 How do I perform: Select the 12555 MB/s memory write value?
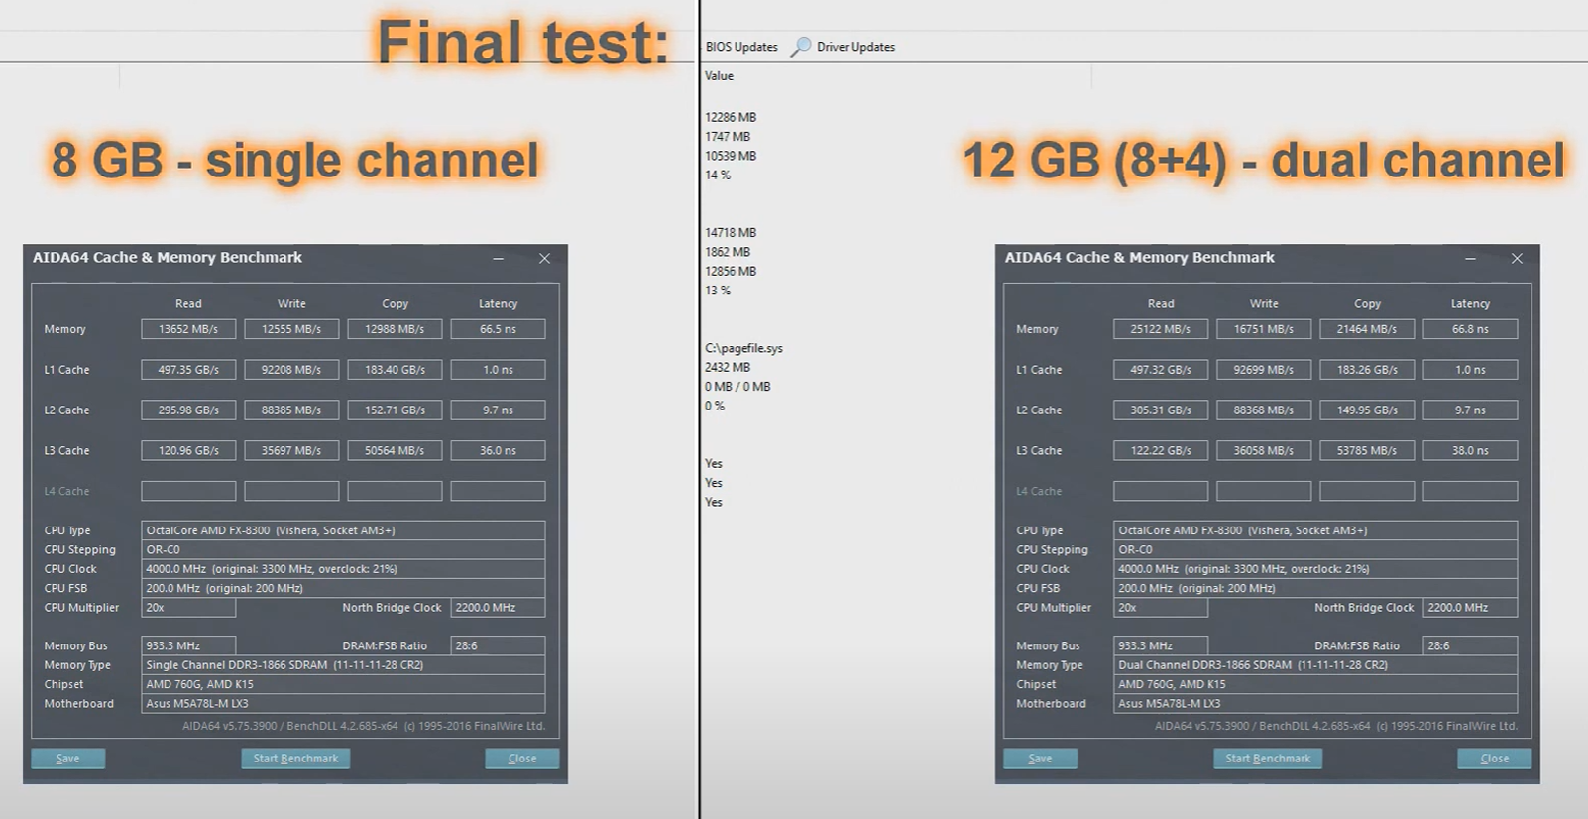[x=291, y=329]
